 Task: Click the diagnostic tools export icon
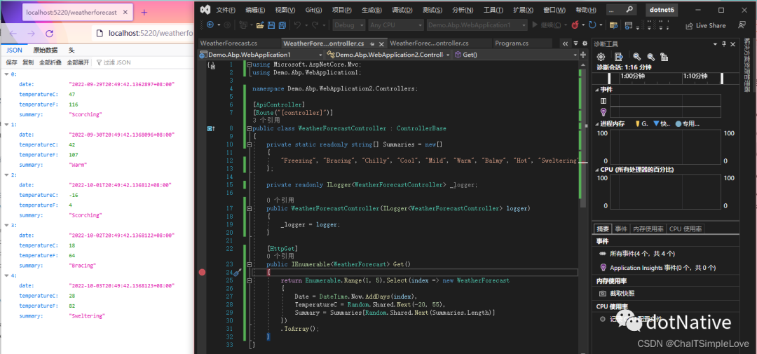click(618, 57)
